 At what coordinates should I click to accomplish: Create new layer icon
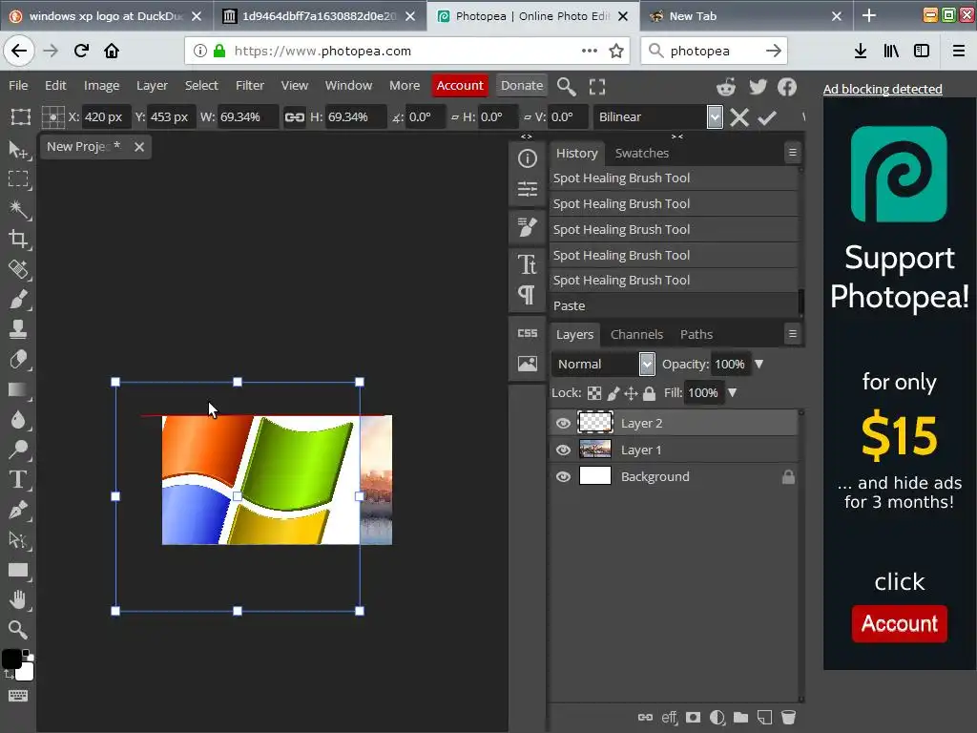764,718
